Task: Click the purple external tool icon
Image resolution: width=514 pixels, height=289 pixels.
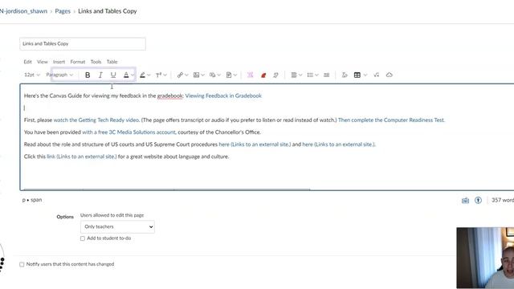Action: 250,75
